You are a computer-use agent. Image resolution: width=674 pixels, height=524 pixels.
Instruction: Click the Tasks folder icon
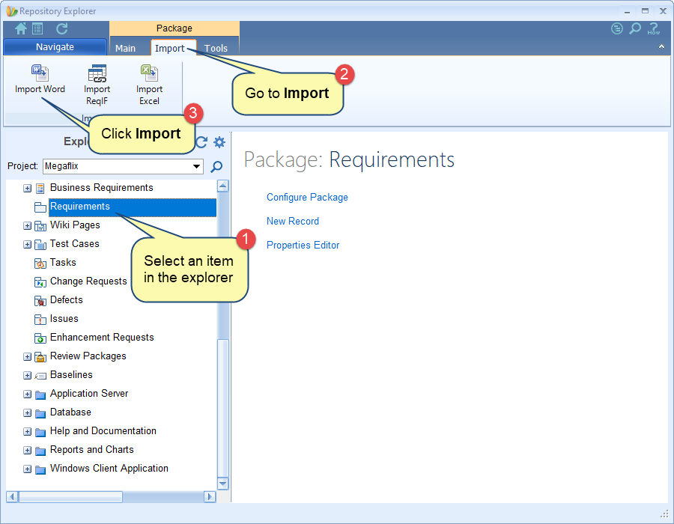[40, 263]
